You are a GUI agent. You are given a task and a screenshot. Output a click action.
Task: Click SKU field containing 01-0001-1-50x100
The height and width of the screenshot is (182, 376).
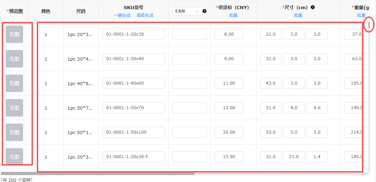[134, 132]
